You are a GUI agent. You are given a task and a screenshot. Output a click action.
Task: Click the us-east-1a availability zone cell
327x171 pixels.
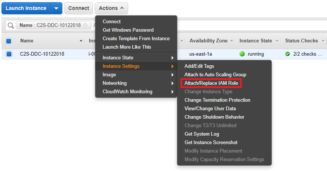click(x=201, y=54)
